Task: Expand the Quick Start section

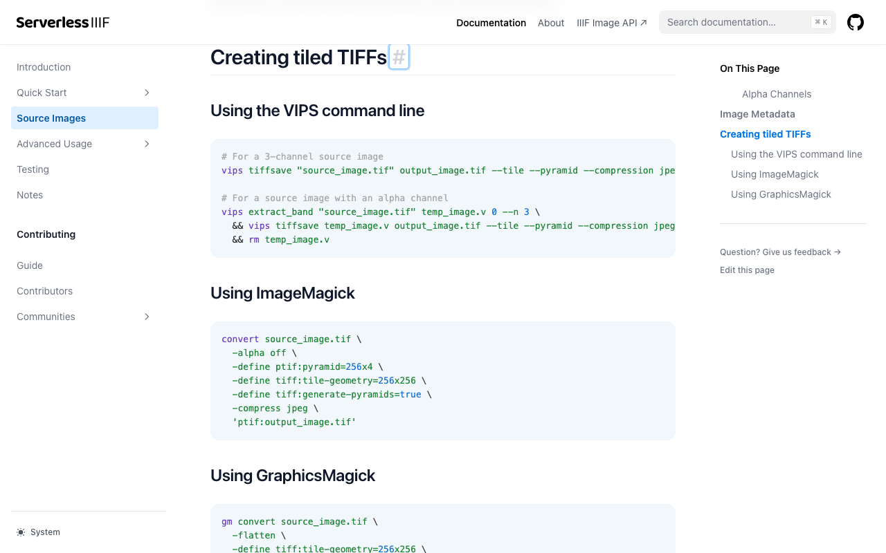Action: 146,93
